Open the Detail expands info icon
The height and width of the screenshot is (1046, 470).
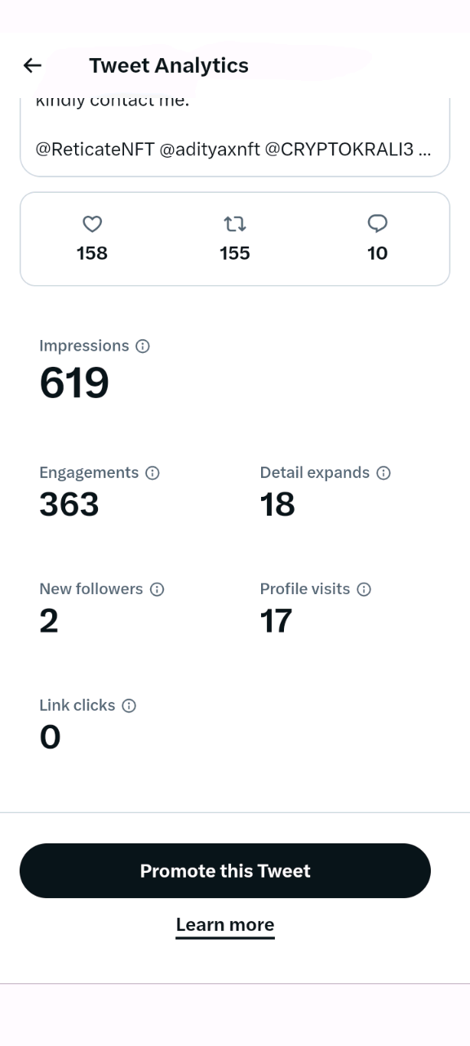click(x=384, y=473)
